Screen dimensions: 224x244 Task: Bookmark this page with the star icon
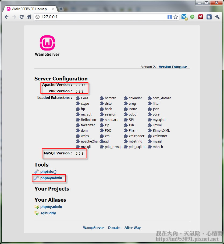(x=176, y=17)
